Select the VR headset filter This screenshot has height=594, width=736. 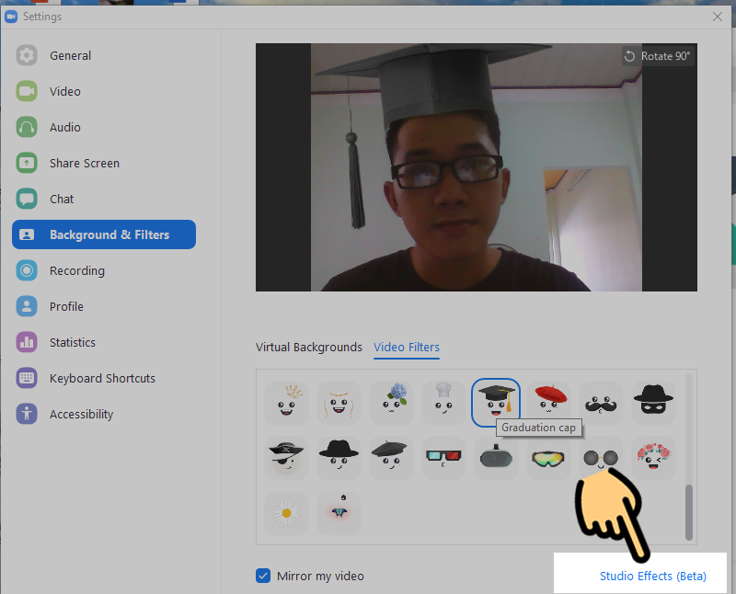496,457
